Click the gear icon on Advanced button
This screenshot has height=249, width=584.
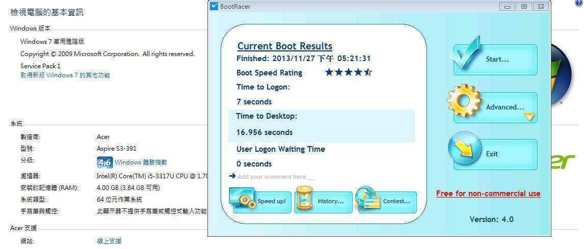(465, 101)
